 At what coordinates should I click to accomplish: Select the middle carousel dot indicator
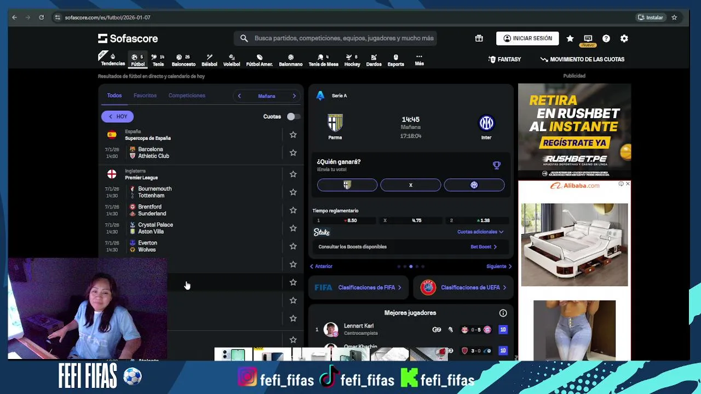coord(411,266)
